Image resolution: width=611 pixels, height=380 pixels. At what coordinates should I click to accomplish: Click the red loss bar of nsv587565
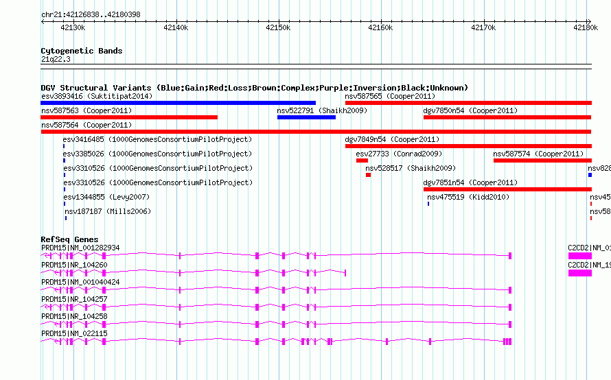coord(468,103)
